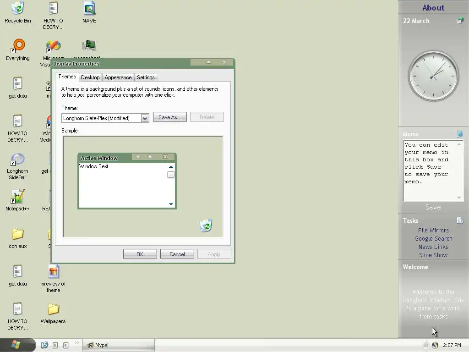Open the con aux folder
Viewport: 469px width, 352px height.
click(x=18, y=238)
